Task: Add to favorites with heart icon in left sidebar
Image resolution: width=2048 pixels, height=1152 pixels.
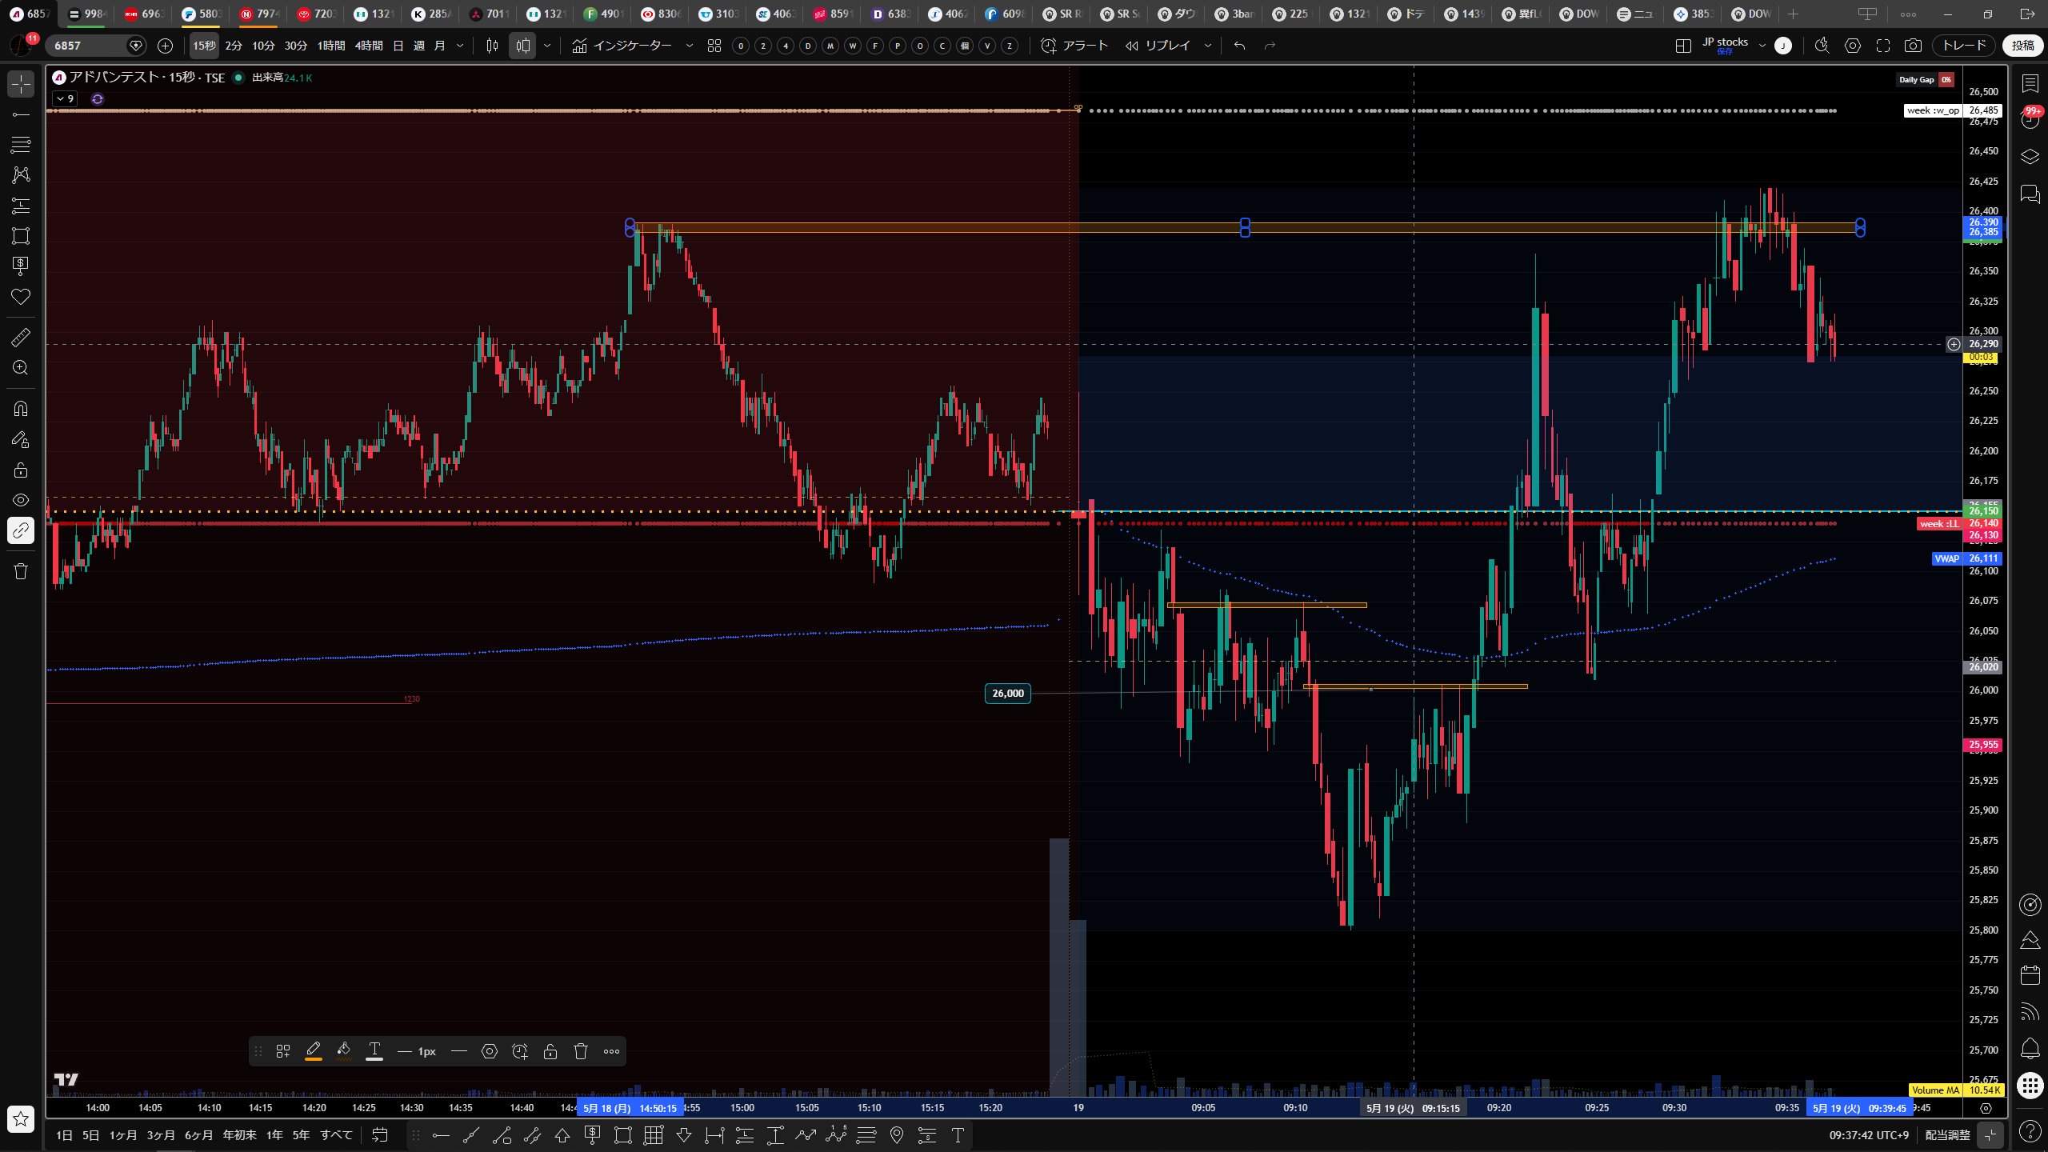Action: [x=21, y=297]
